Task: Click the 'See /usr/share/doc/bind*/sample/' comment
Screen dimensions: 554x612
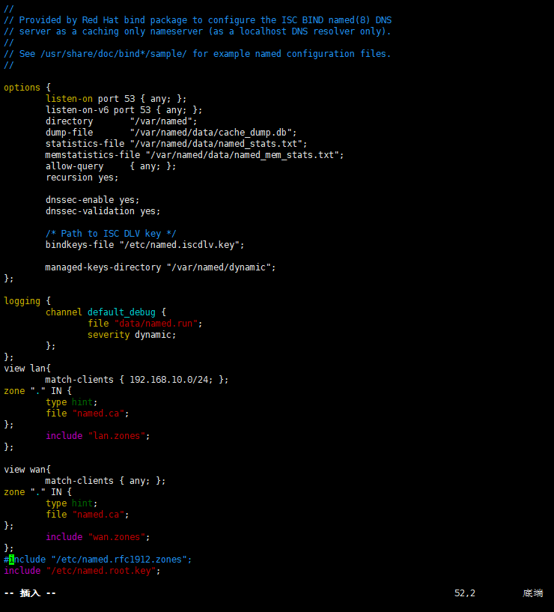Action: tap(198, 54)
